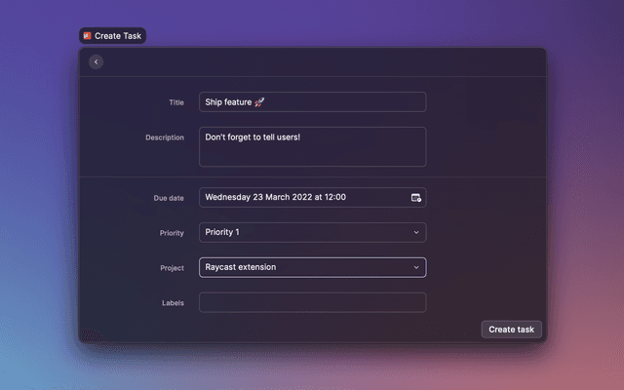Open the calendar picker icon
This screenshot has height=390, width=624.
tap(416, 197)
